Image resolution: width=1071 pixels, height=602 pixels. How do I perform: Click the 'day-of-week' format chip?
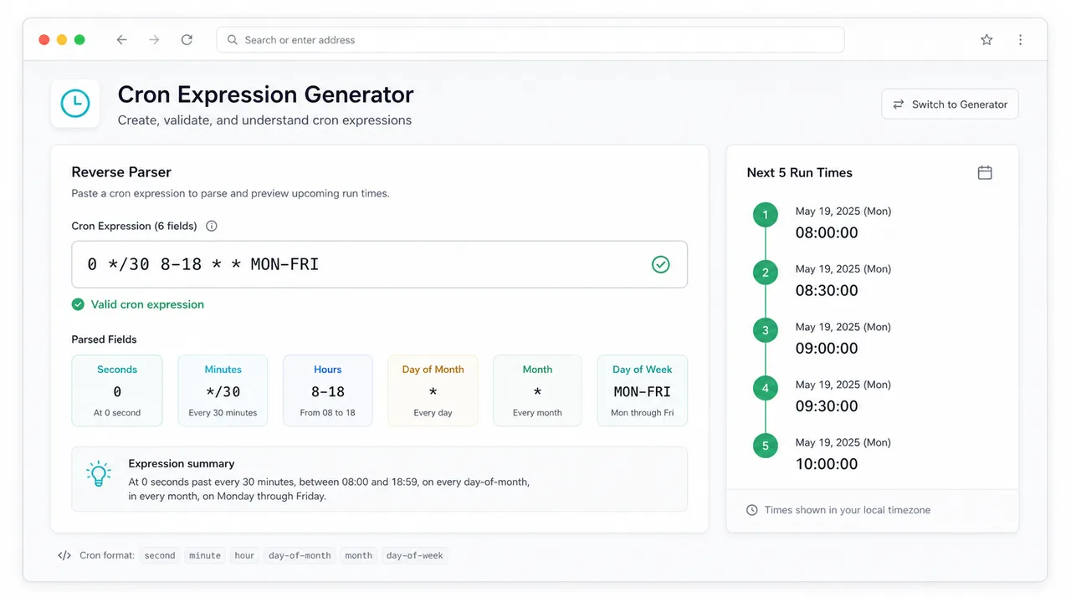click(415, 555)
